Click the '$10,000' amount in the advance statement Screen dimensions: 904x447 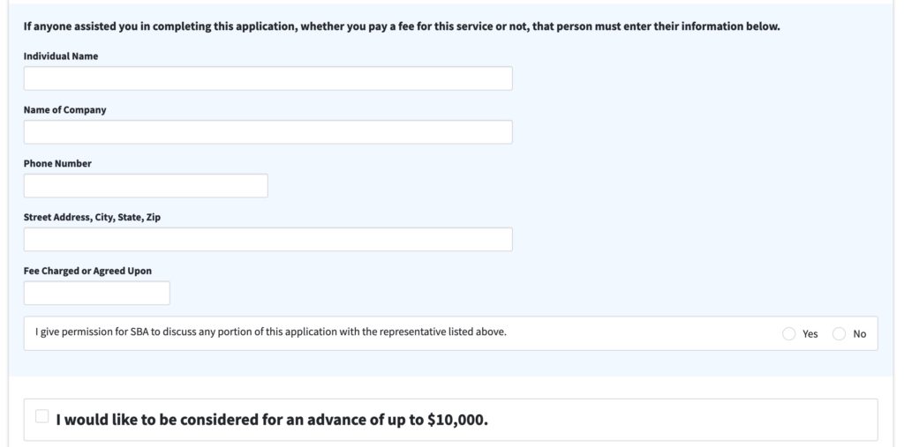(x=456, y=420)
